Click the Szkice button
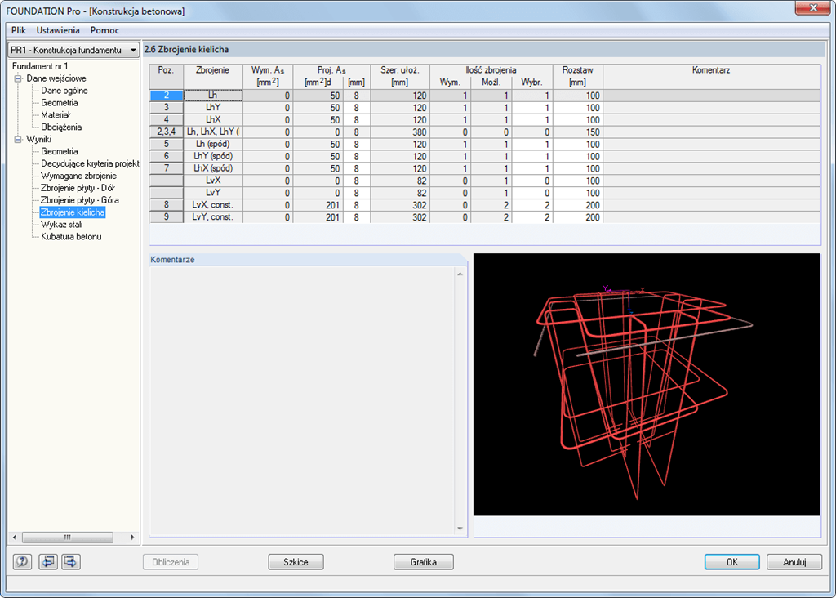Screen dimensions: 836x598 coord(296,562)
